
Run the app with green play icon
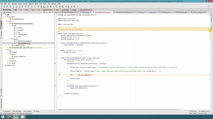click(48, 7)
